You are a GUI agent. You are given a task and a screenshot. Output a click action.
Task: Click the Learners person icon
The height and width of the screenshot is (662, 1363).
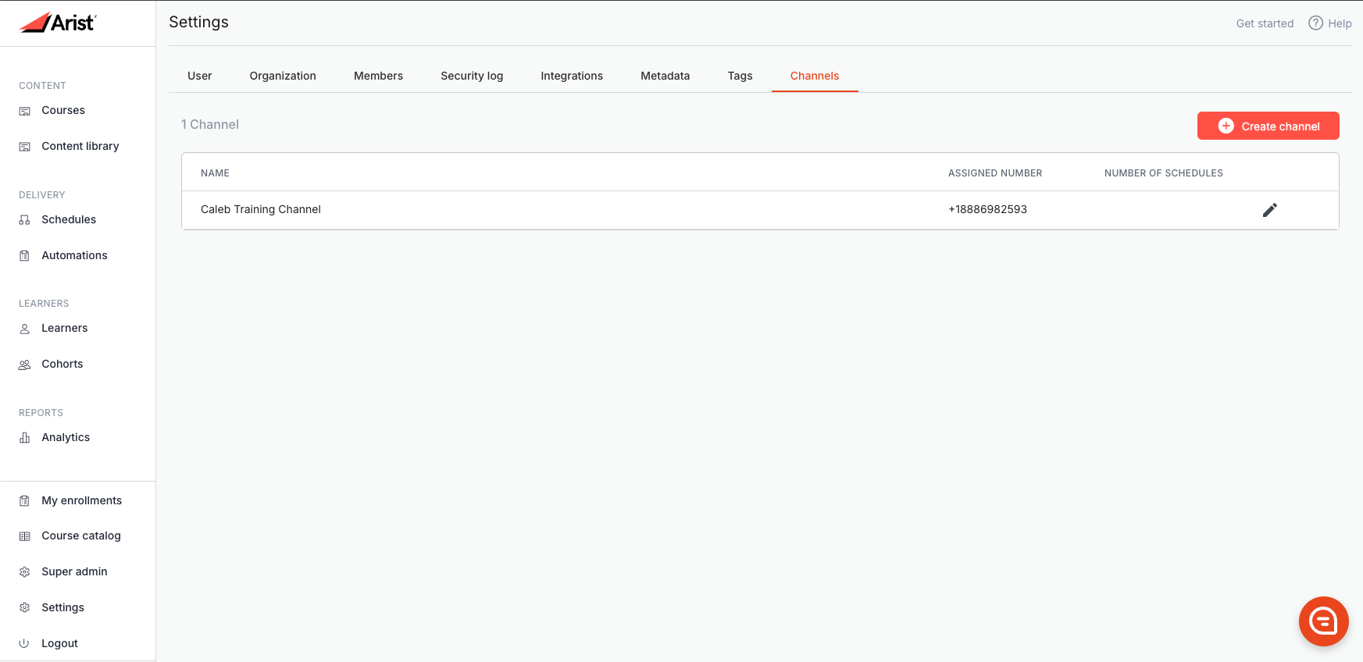(25, 329)
